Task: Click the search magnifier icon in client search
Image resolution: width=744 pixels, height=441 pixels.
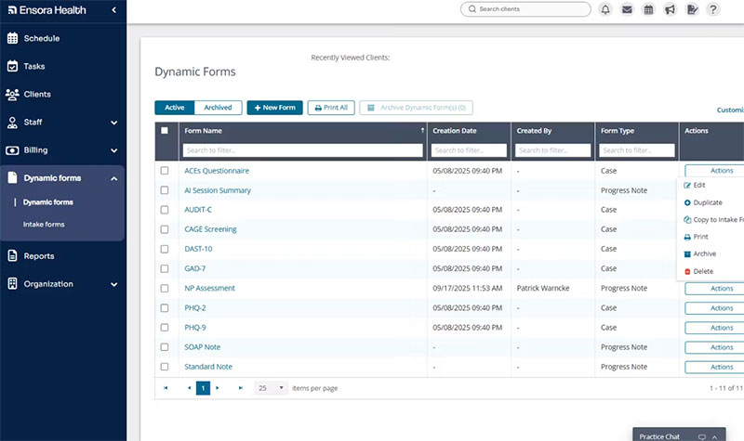Action: click(472, 9)
